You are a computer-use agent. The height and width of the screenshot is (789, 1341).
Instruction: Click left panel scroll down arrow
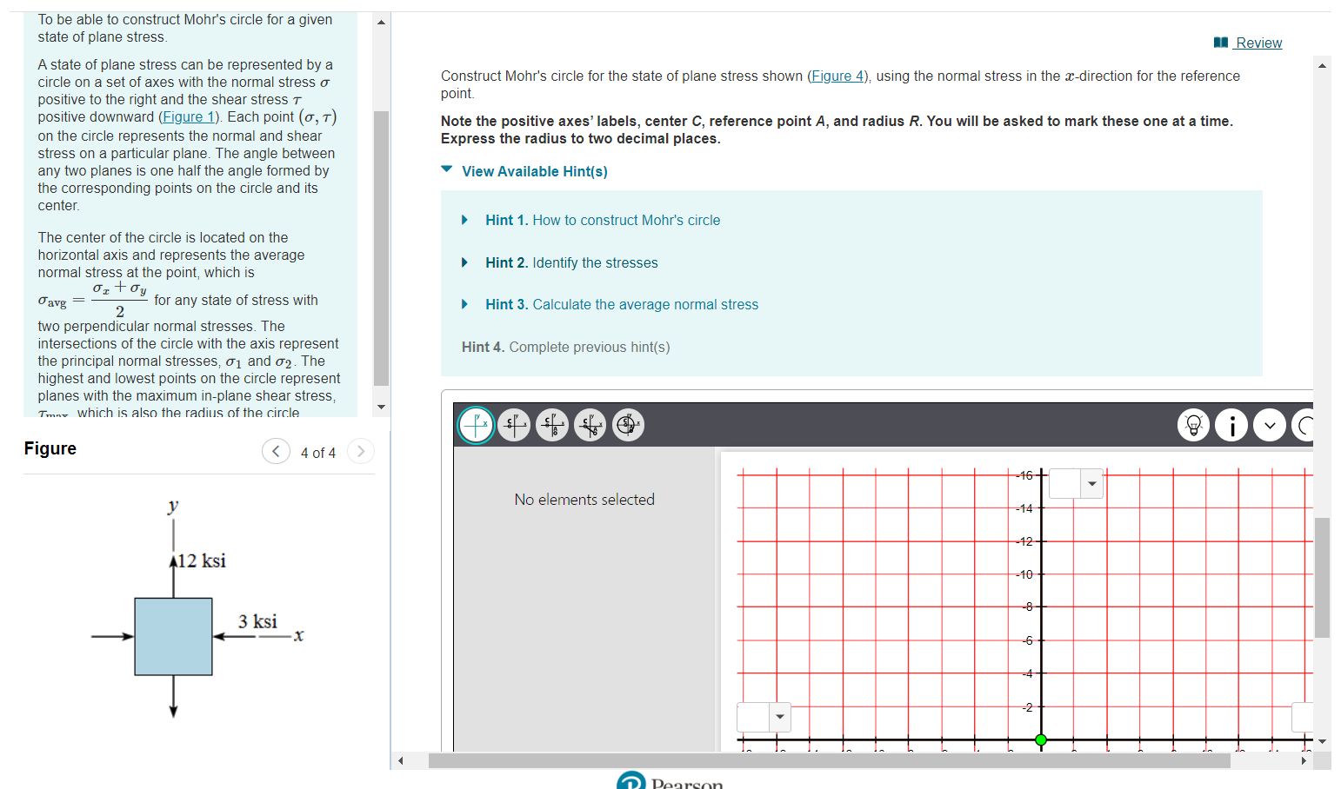tap(381, 407)
